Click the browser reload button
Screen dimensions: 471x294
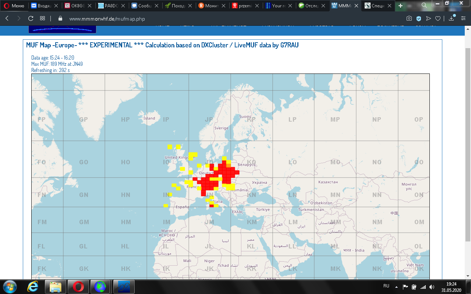(x=31, y=18)
